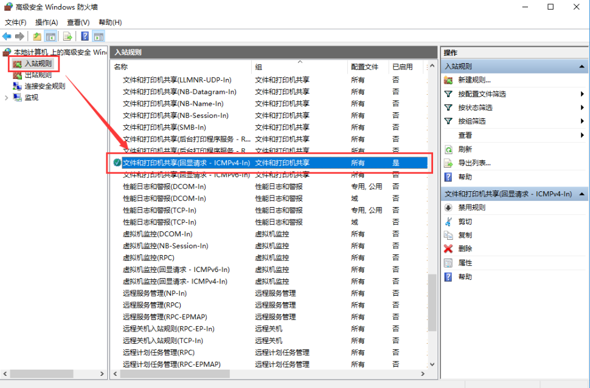
Task: Sort by the 组 column header
Action: [299, 67]
